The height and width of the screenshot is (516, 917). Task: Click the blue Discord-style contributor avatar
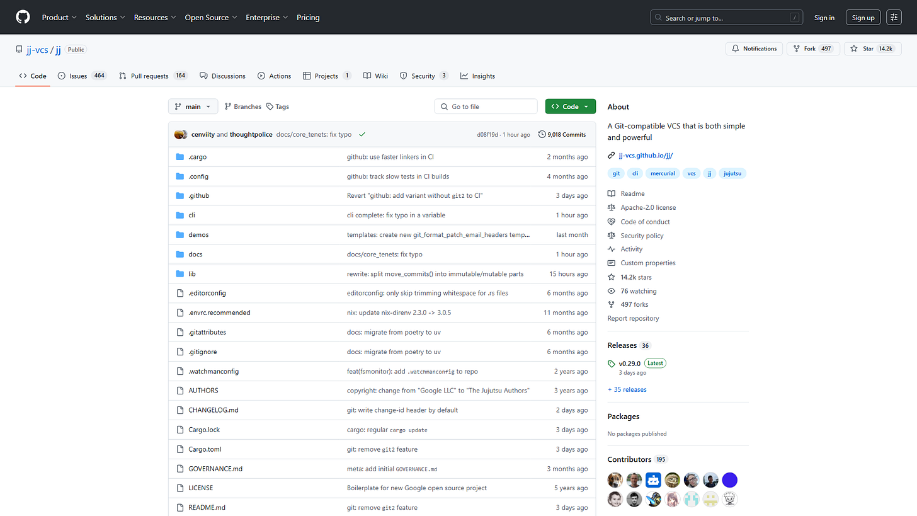click(653, 480)
